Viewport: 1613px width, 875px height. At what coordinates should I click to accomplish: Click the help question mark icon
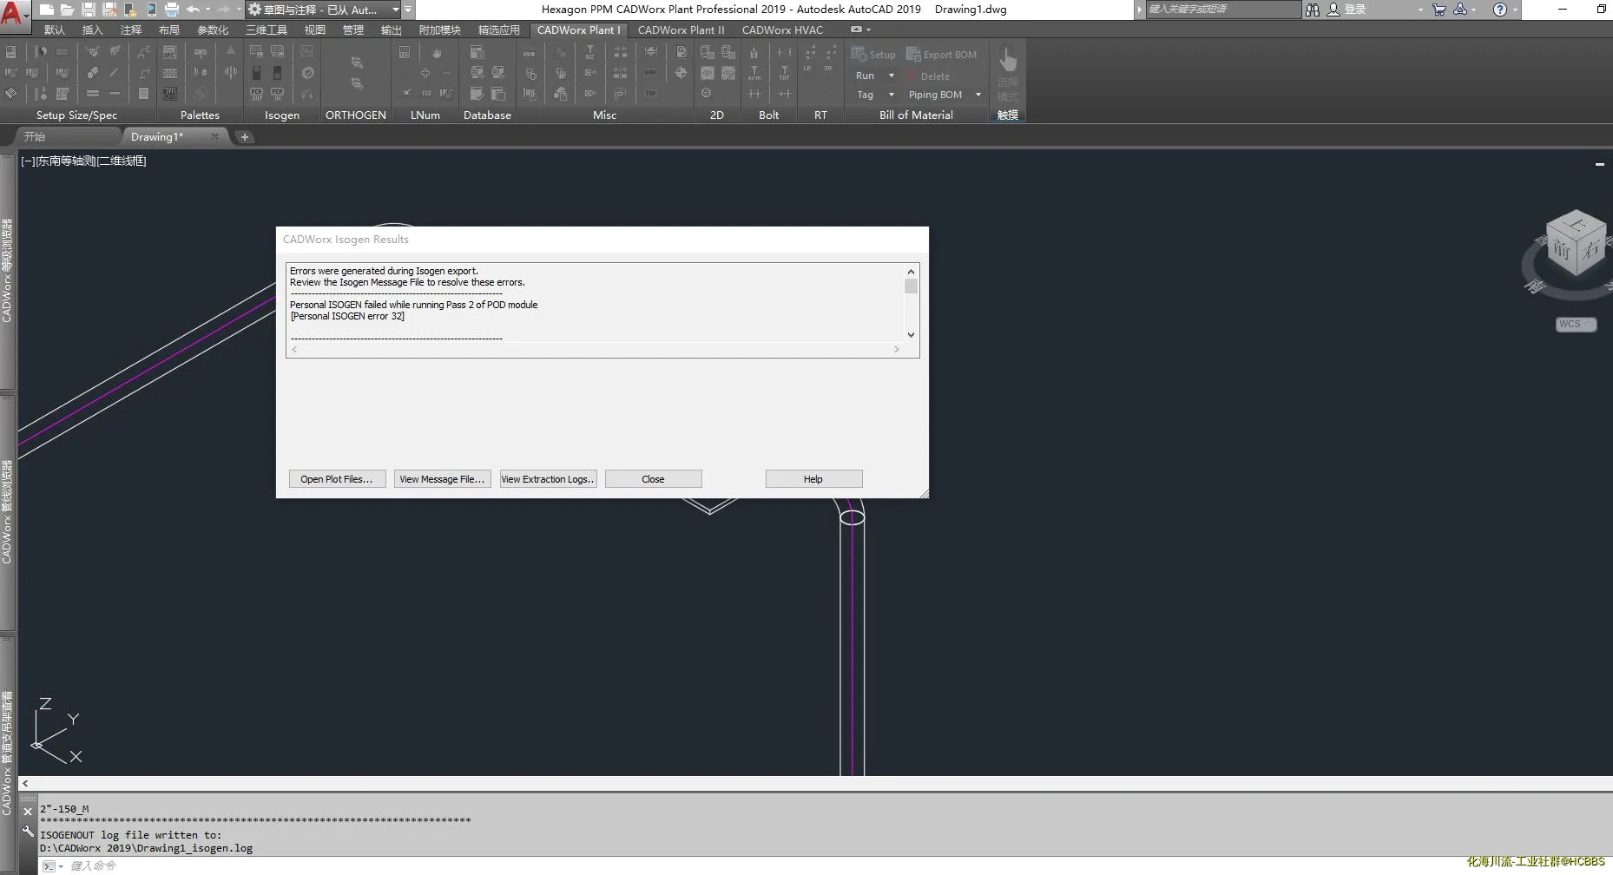coord(1499,10)
